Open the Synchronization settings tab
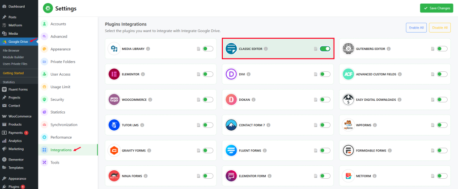The width and height of the screenshot is (458, 189). [x=68, y=125]
